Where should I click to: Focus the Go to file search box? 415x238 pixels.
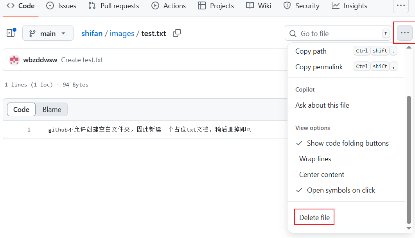click(x=338, y=33)
